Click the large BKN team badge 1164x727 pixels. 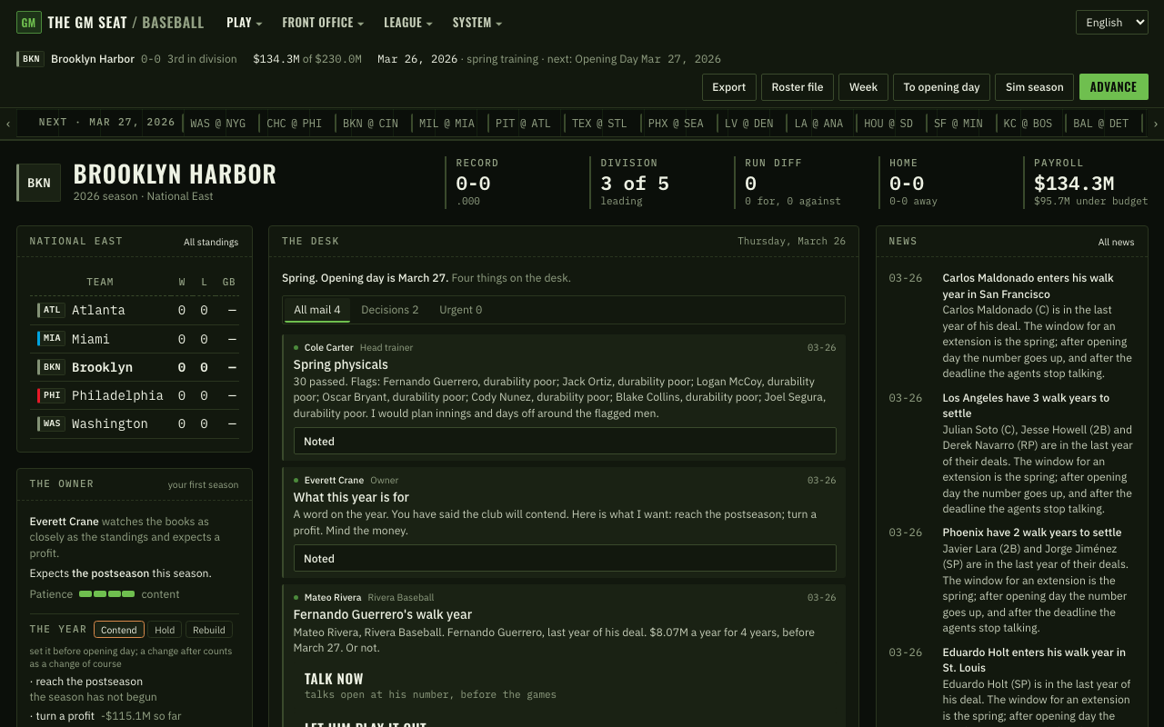point(38,183)
